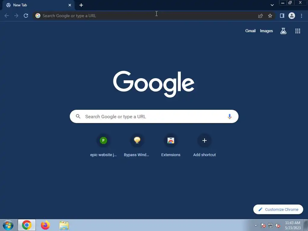Click the forward navigation arrow
The height and width of the screenshot is (231, 308).
(x=16, y=16)
